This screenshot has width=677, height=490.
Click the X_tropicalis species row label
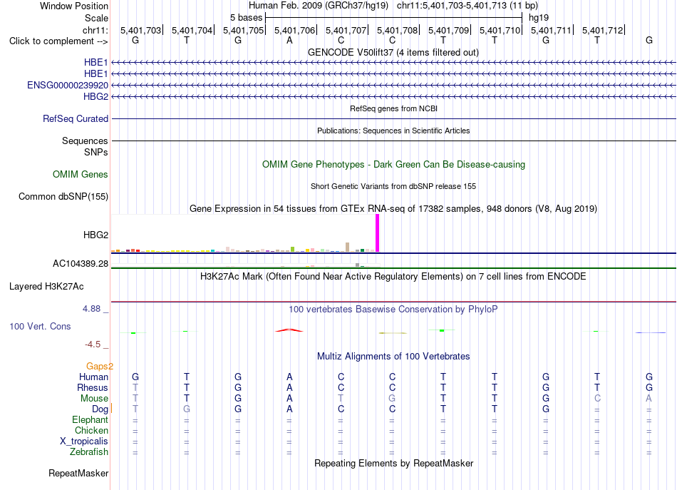(x=84, y=441)
